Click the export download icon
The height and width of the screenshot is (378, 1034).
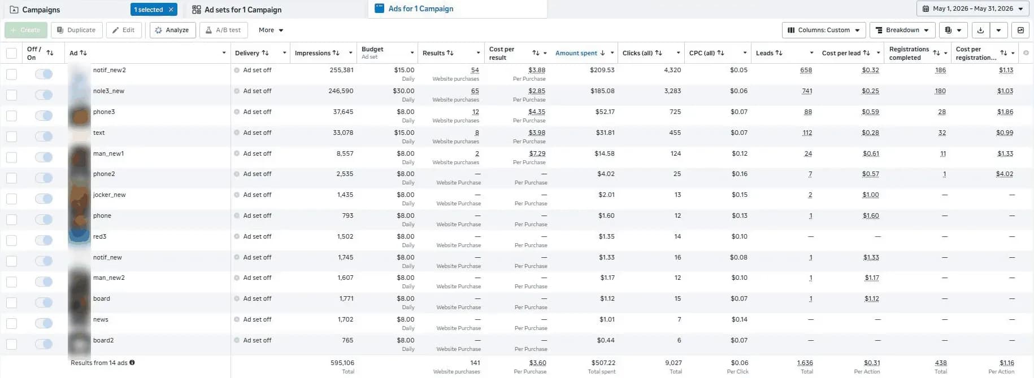pos(980,30)
